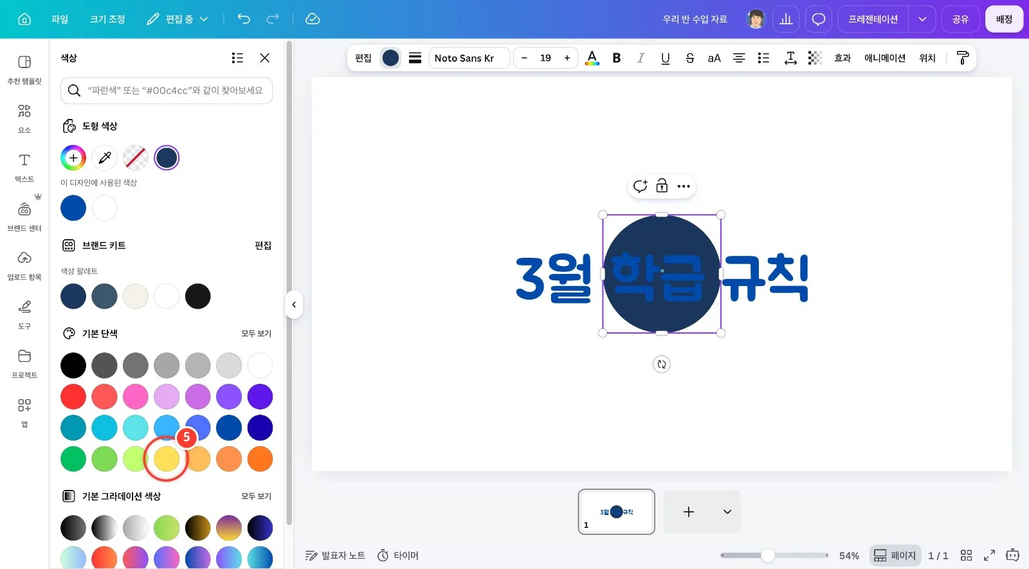Toggle strikethrough formatting
The height and width of the screenshot is (569, 1029).
[689, 58]
